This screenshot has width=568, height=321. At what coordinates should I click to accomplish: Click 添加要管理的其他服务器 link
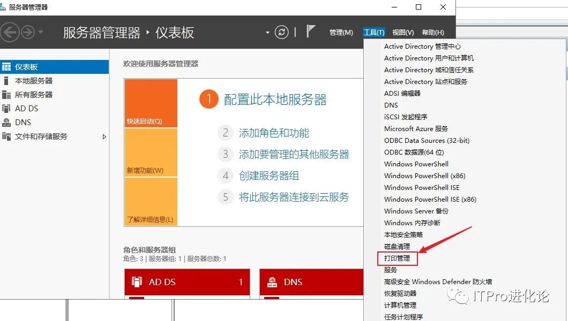(294, 155)
